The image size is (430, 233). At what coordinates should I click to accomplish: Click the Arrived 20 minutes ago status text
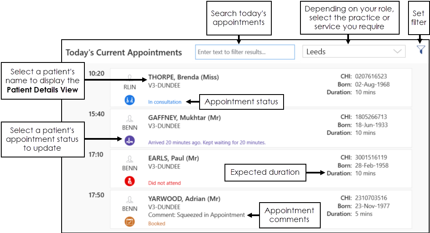pos(207,143)
